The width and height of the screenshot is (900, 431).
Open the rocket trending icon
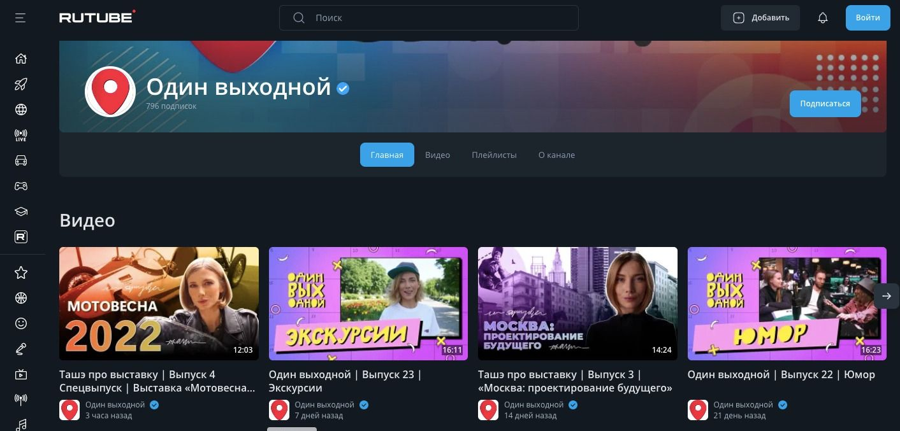point(21,84)
